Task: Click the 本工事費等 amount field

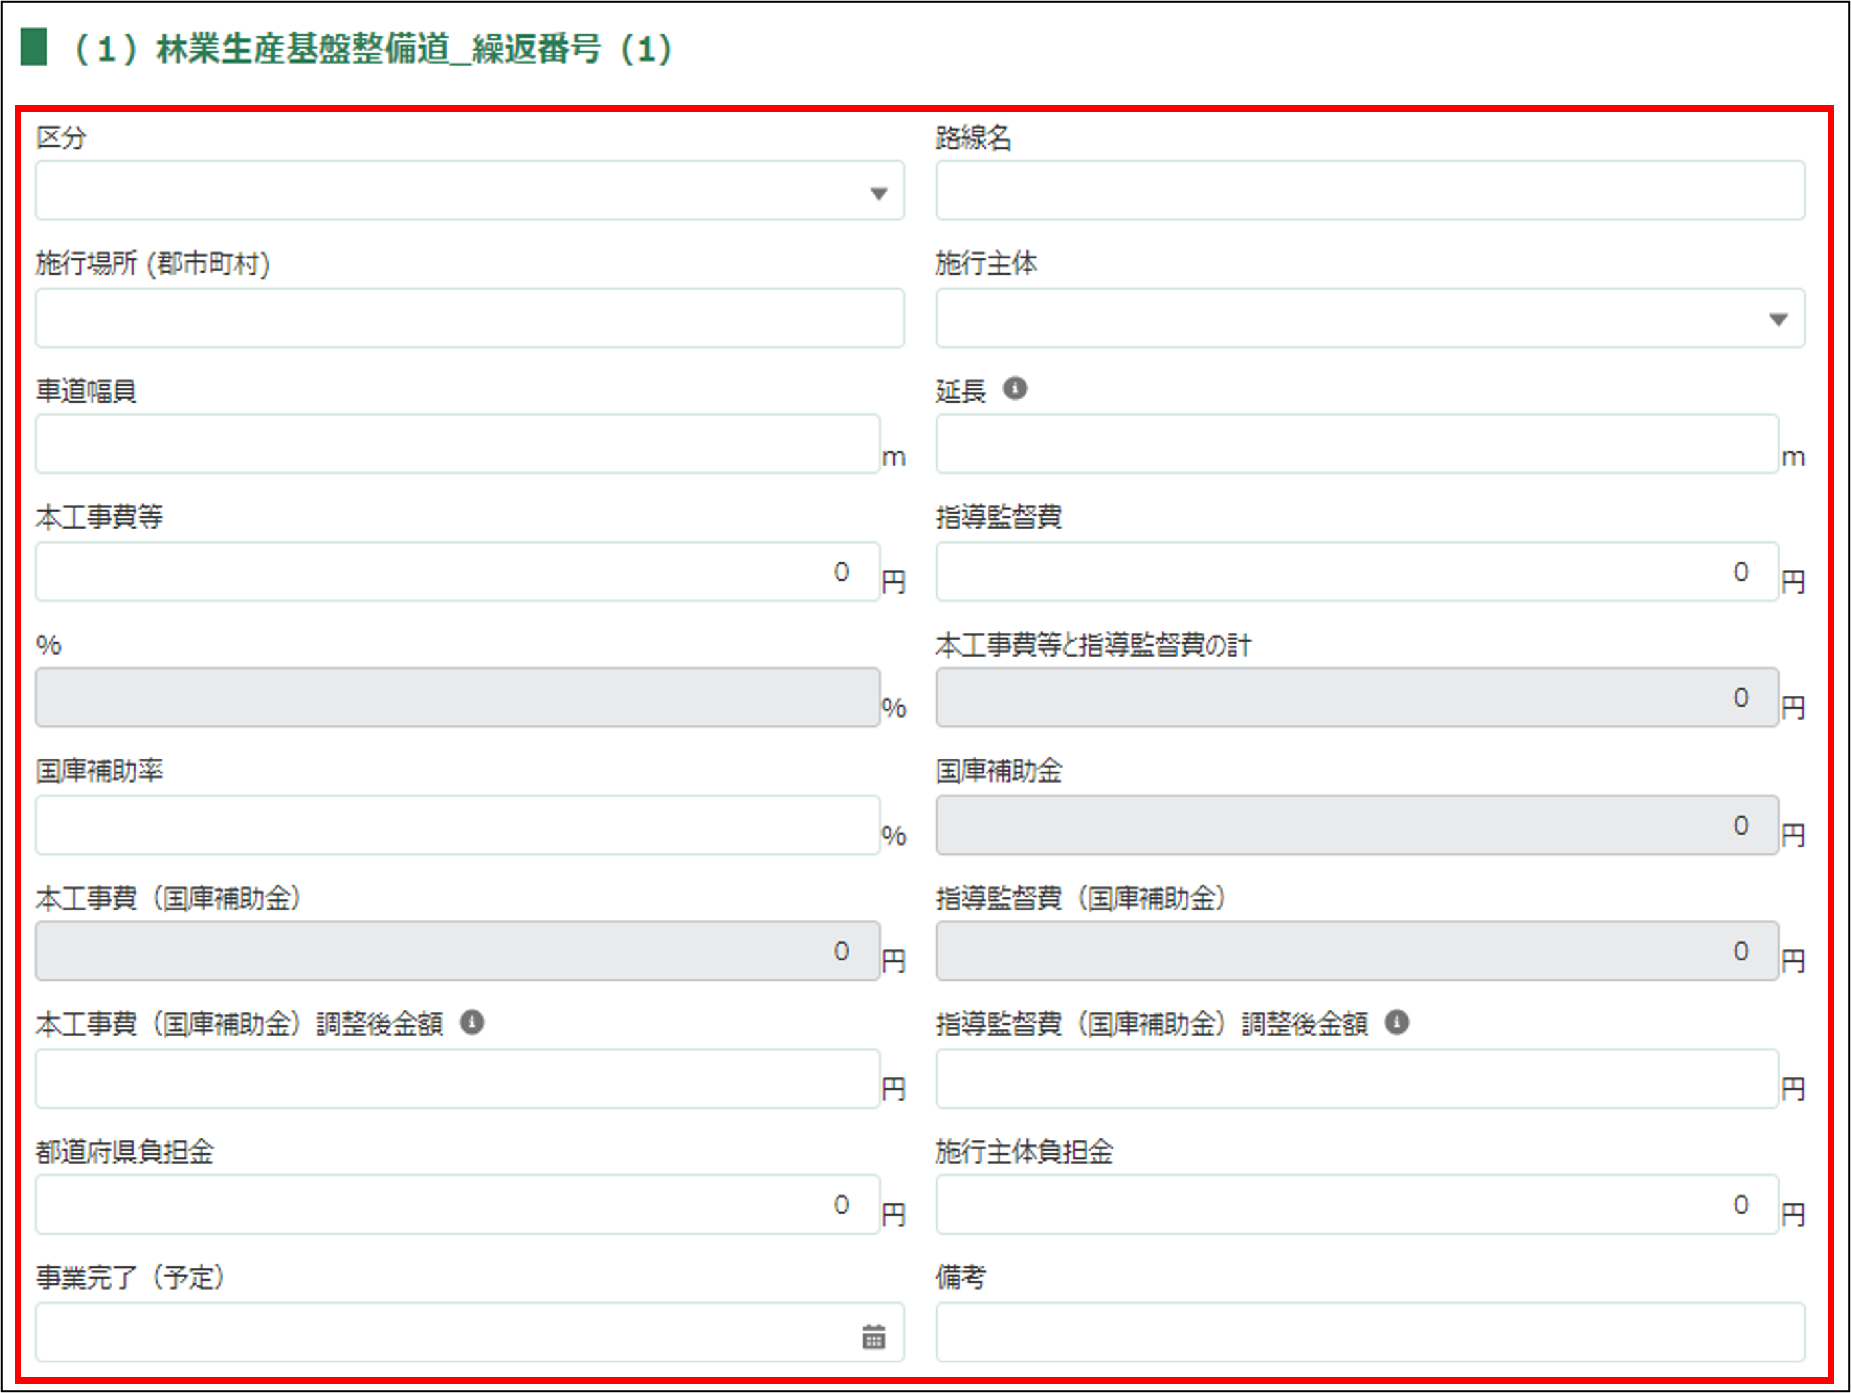Action: (x=457, y=571)
